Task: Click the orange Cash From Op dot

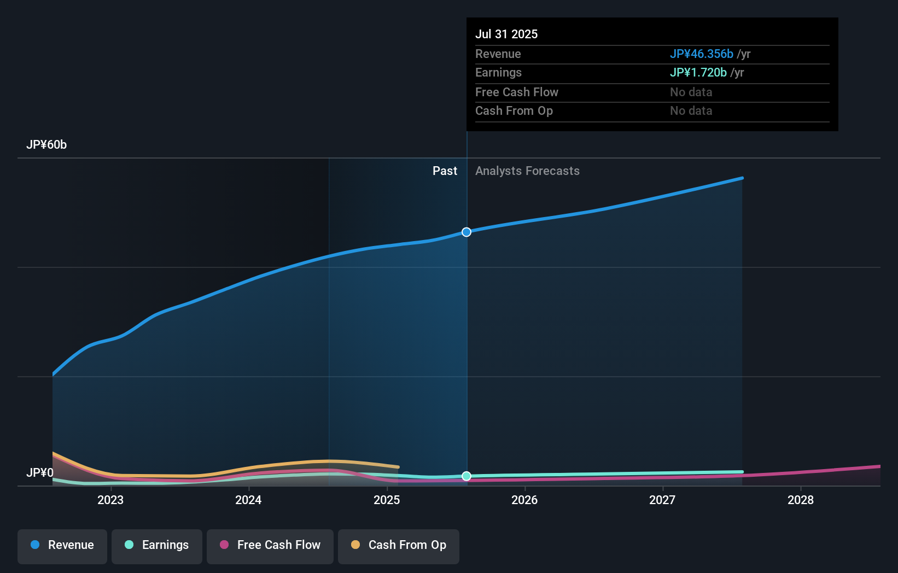Action: click(x=356, y=545)
